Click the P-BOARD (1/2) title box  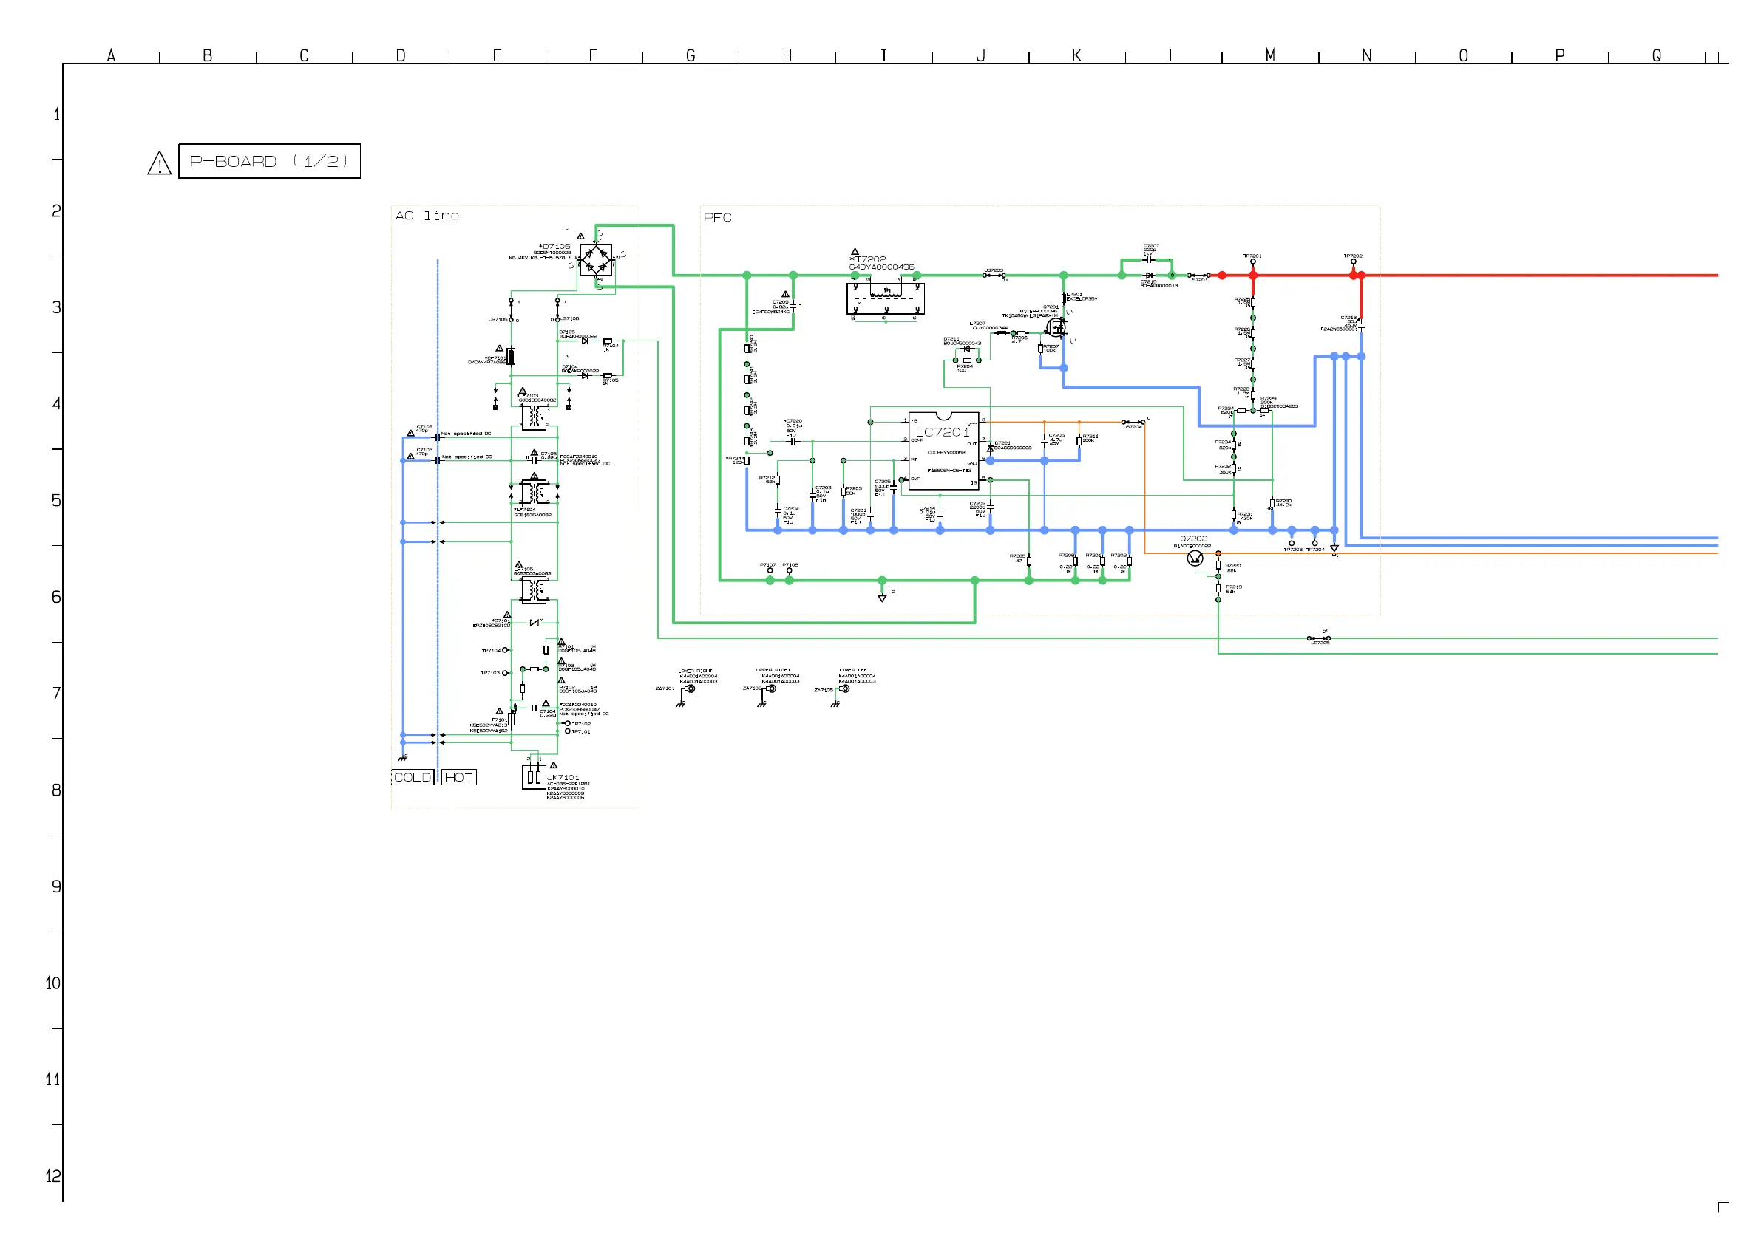(x=269, y=161)
